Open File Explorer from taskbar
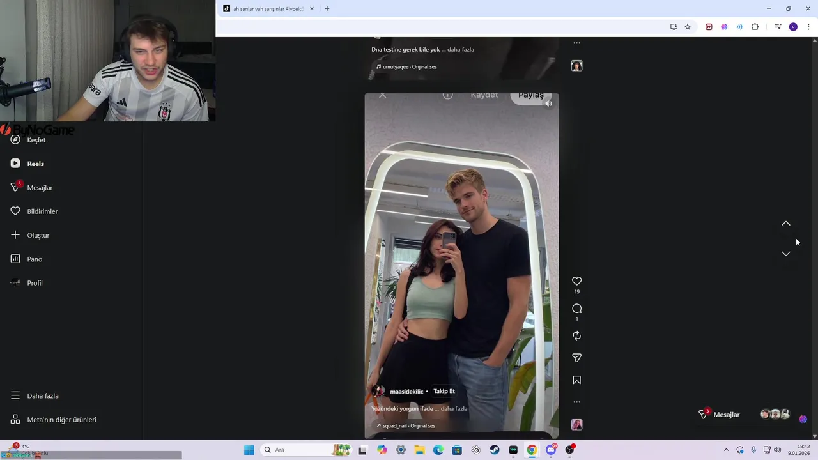 click(419, 450)
